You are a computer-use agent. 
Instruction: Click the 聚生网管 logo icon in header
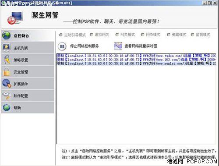tap(15, 18)
